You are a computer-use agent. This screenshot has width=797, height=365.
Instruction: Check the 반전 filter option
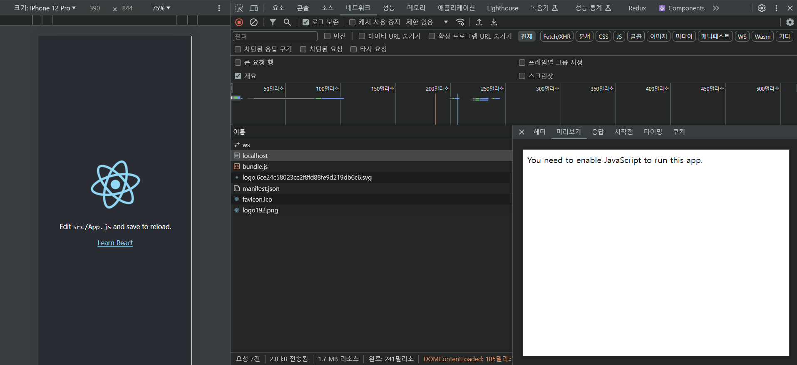point(327,36)
